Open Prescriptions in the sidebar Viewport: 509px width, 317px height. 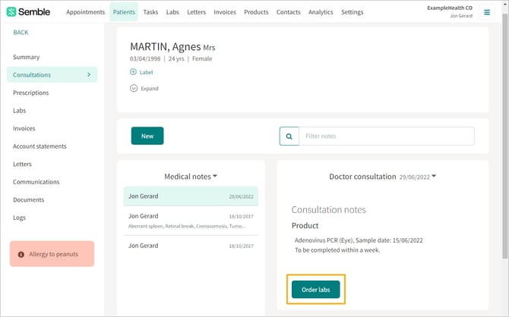coord(31,93)
